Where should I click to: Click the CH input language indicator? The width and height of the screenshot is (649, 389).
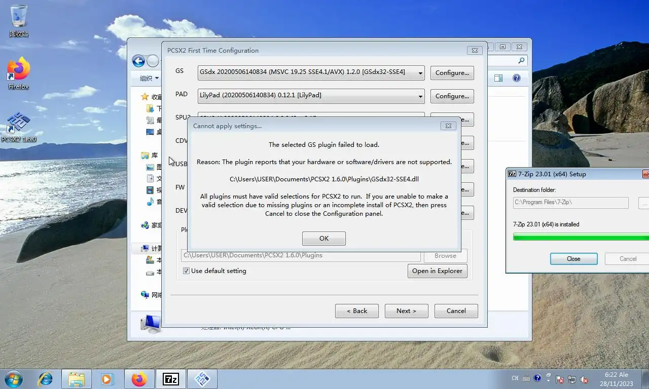coord(515,378)
